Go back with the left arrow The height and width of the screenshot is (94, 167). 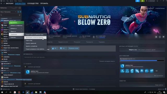(x=1, y=3)
